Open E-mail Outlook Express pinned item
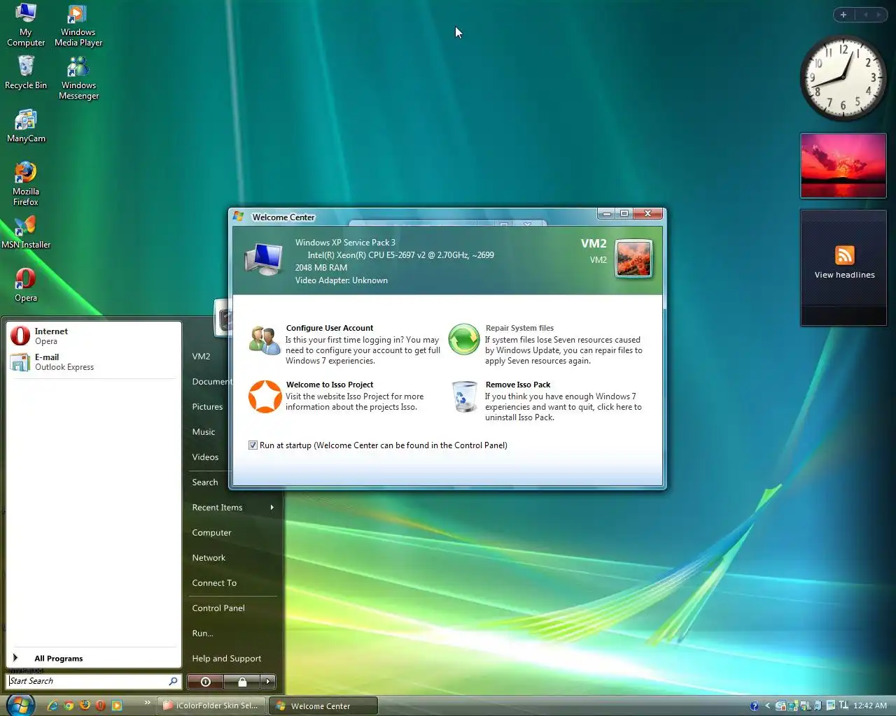 (93, 362)
